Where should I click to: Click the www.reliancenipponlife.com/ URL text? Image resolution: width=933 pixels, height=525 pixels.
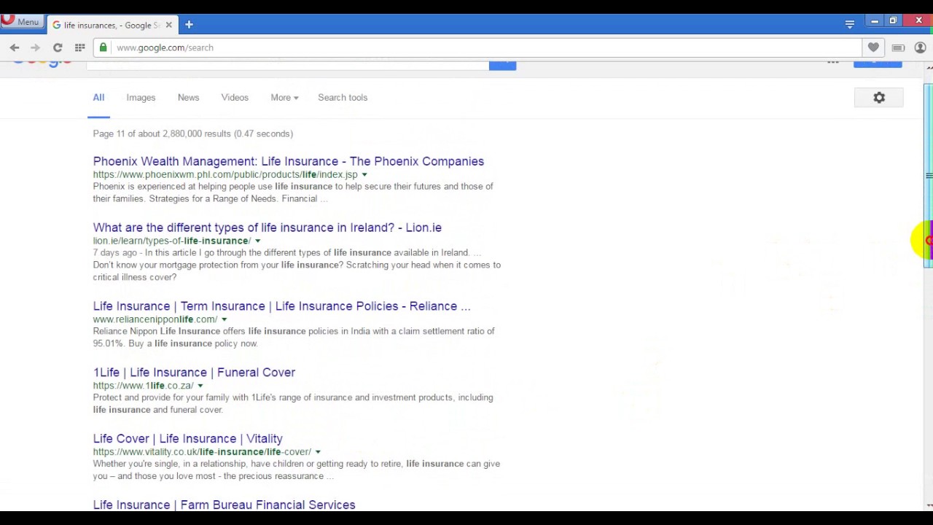click(x=155, y=319)
